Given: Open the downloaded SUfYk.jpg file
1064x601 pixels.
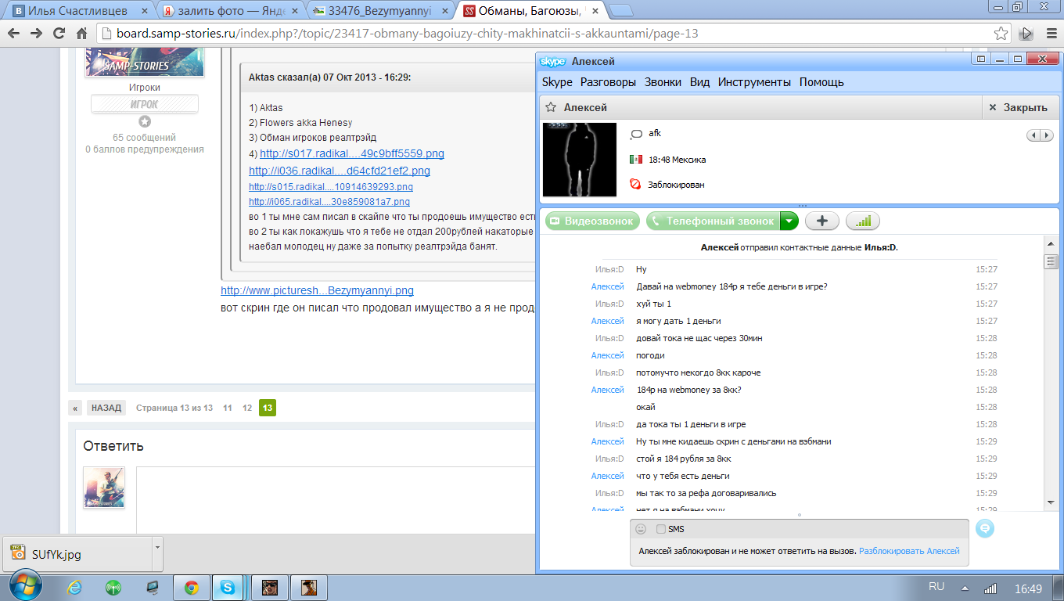Looking at the screenshot, I should (x=77, y=554).
